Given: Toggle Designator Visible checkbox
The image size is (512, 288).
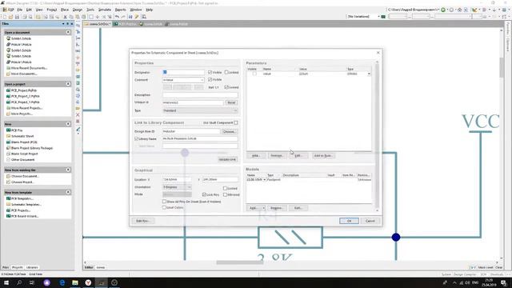Looking at the screenshot, I should [x=210, y=72].
